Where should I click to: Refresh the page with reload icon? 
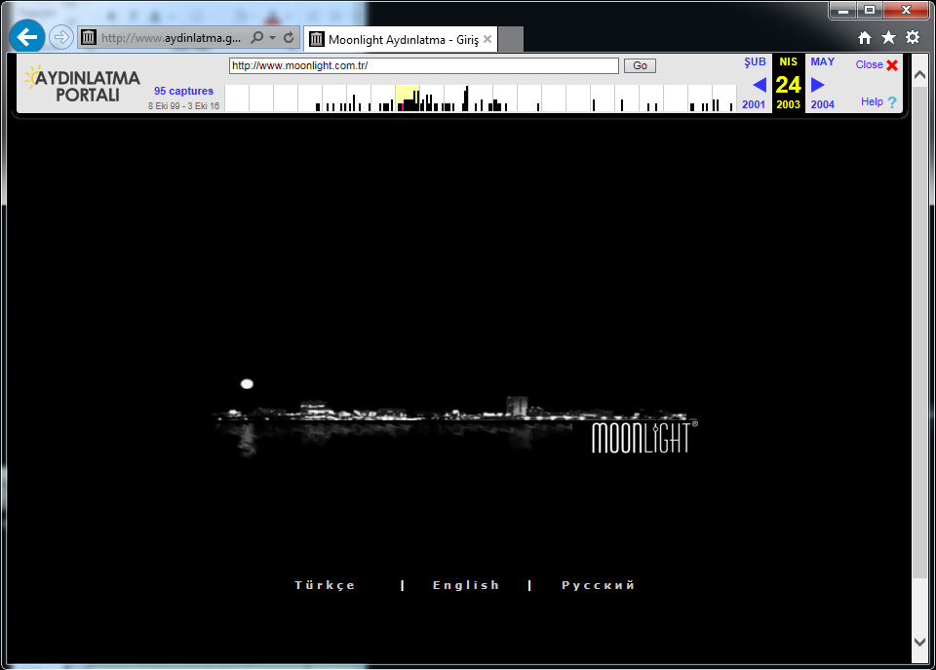(x=289, y=38)
